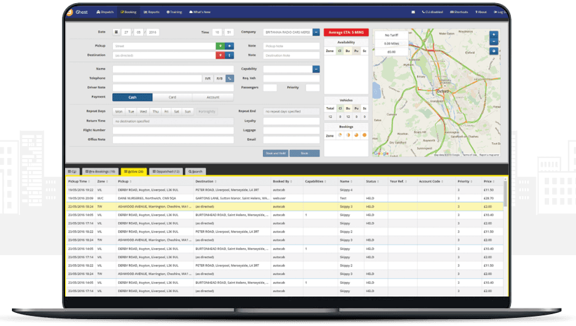The image size is (576, 326).
Task: Sort the table by Pickup Time column
Action: (x=80, y=181)
